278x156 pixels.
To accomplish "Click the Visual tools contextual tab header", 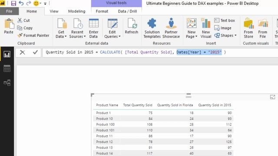I will click(116, 3).
